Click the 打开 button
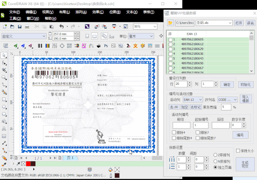The image size is (257, 180). 239,23
